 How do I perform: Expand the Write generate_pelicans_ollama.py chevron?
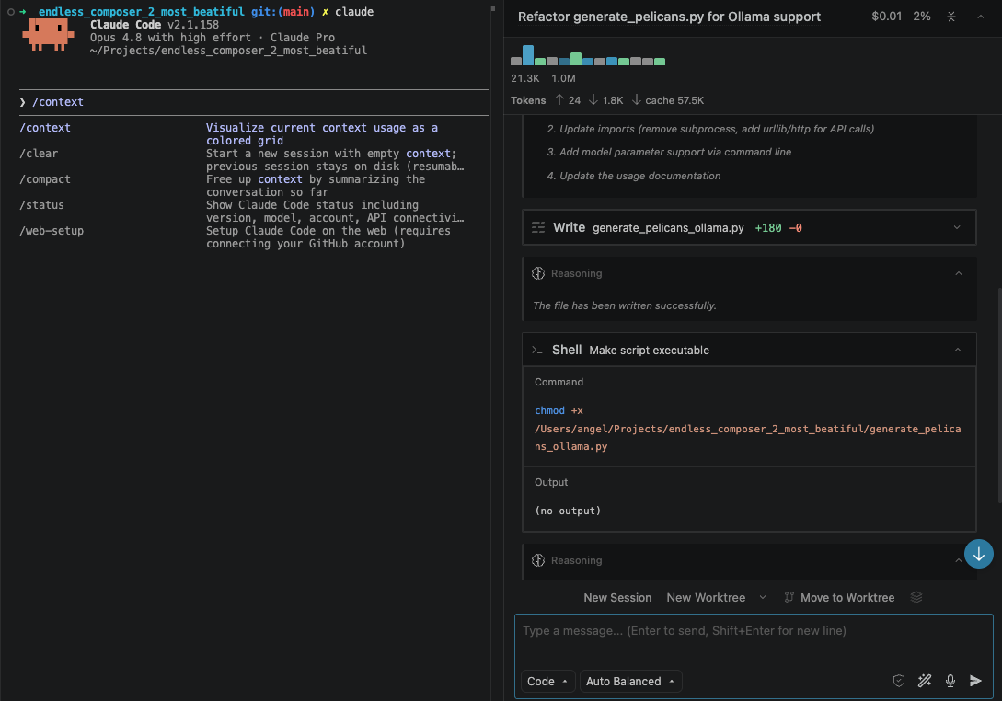click(x=957, y=227)
